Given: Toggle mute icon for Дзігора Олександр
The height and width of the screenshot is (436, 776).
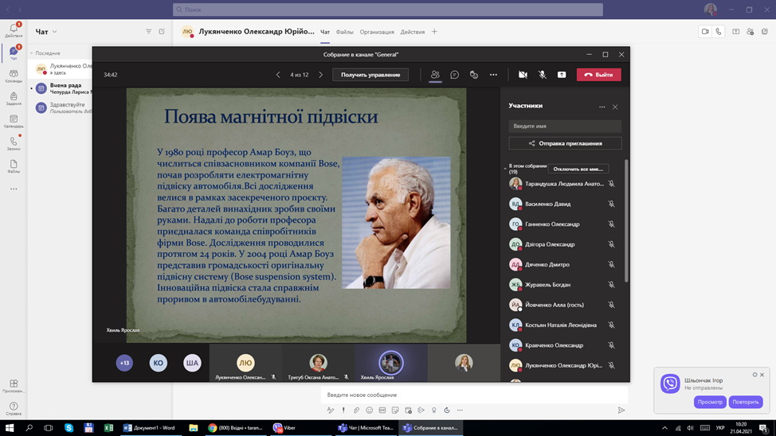Looking at the screenshot, I should (x=612, y=244).
